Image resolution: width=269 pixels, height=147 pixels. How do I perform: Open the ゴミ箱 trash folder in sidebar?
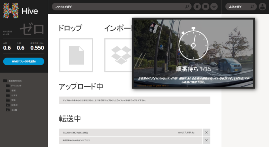click(11, 110)
